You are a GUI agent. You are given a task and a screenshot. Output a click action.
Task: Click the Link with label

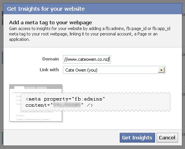pos(49,70)
